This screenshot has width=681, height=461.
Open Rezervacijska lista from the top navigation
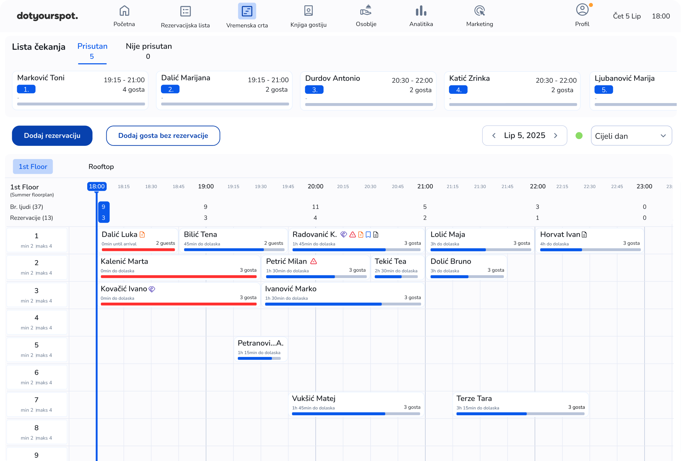click(185, 12)
